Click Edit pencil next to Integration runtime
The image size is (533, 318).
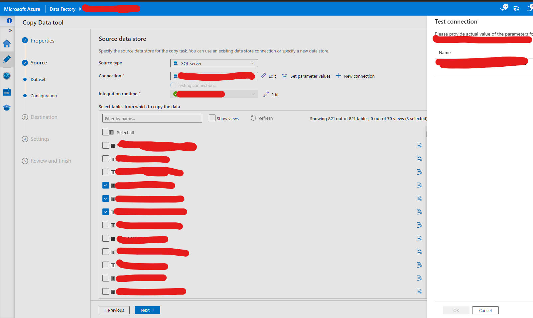(x=266, y=94)
